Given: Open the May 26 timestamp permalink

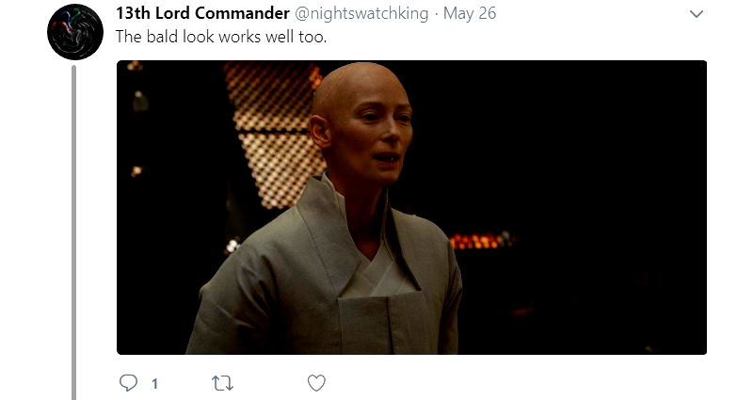Looking at the screenshot, I should click(x=470, y=13).
